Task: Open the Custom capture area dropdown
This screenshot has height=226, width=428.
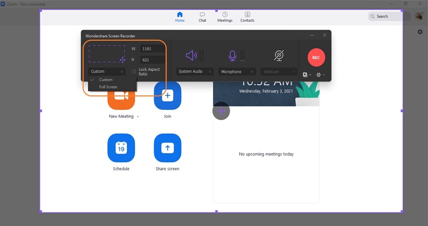Action: (x=107, y=71)
